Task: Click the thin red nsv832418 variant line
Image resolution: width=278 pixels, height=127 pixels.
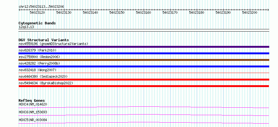Action: point(144,73)
